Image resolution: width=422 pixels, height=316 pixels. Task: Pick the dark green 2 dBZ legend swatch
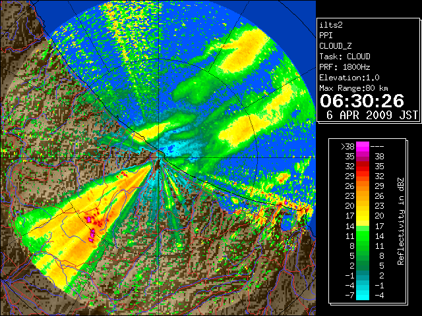tap(363, 265)
